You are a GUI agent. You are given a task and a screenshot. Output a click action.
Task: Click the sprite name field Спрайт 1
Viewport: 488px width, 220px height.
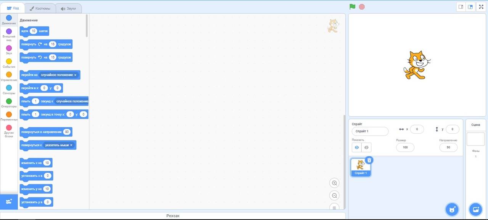tap(370, 131)
